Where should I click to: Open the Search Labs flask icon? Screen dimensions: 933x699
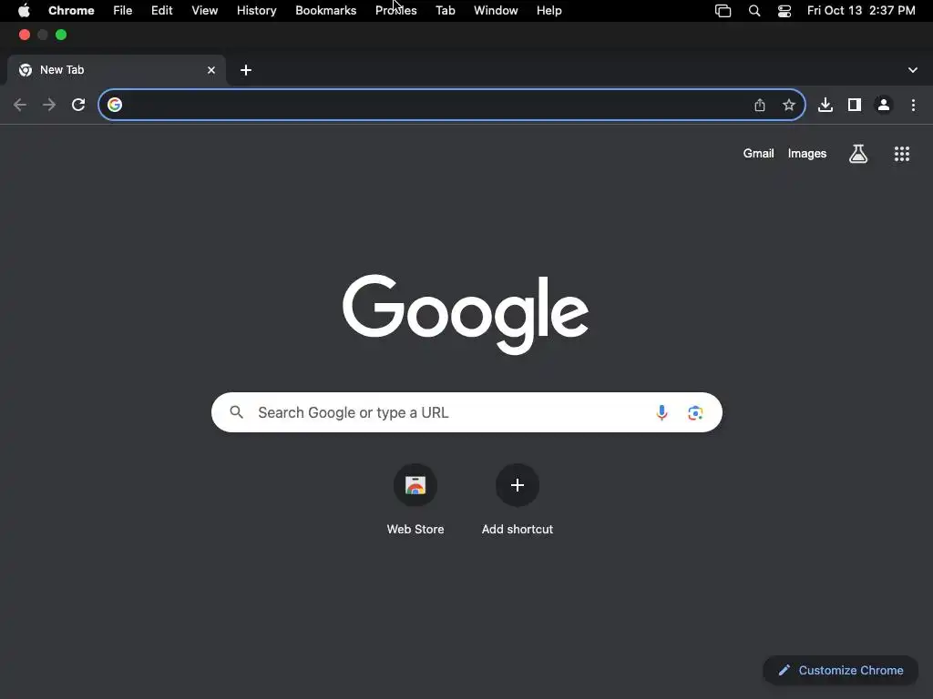click(858, 154)
